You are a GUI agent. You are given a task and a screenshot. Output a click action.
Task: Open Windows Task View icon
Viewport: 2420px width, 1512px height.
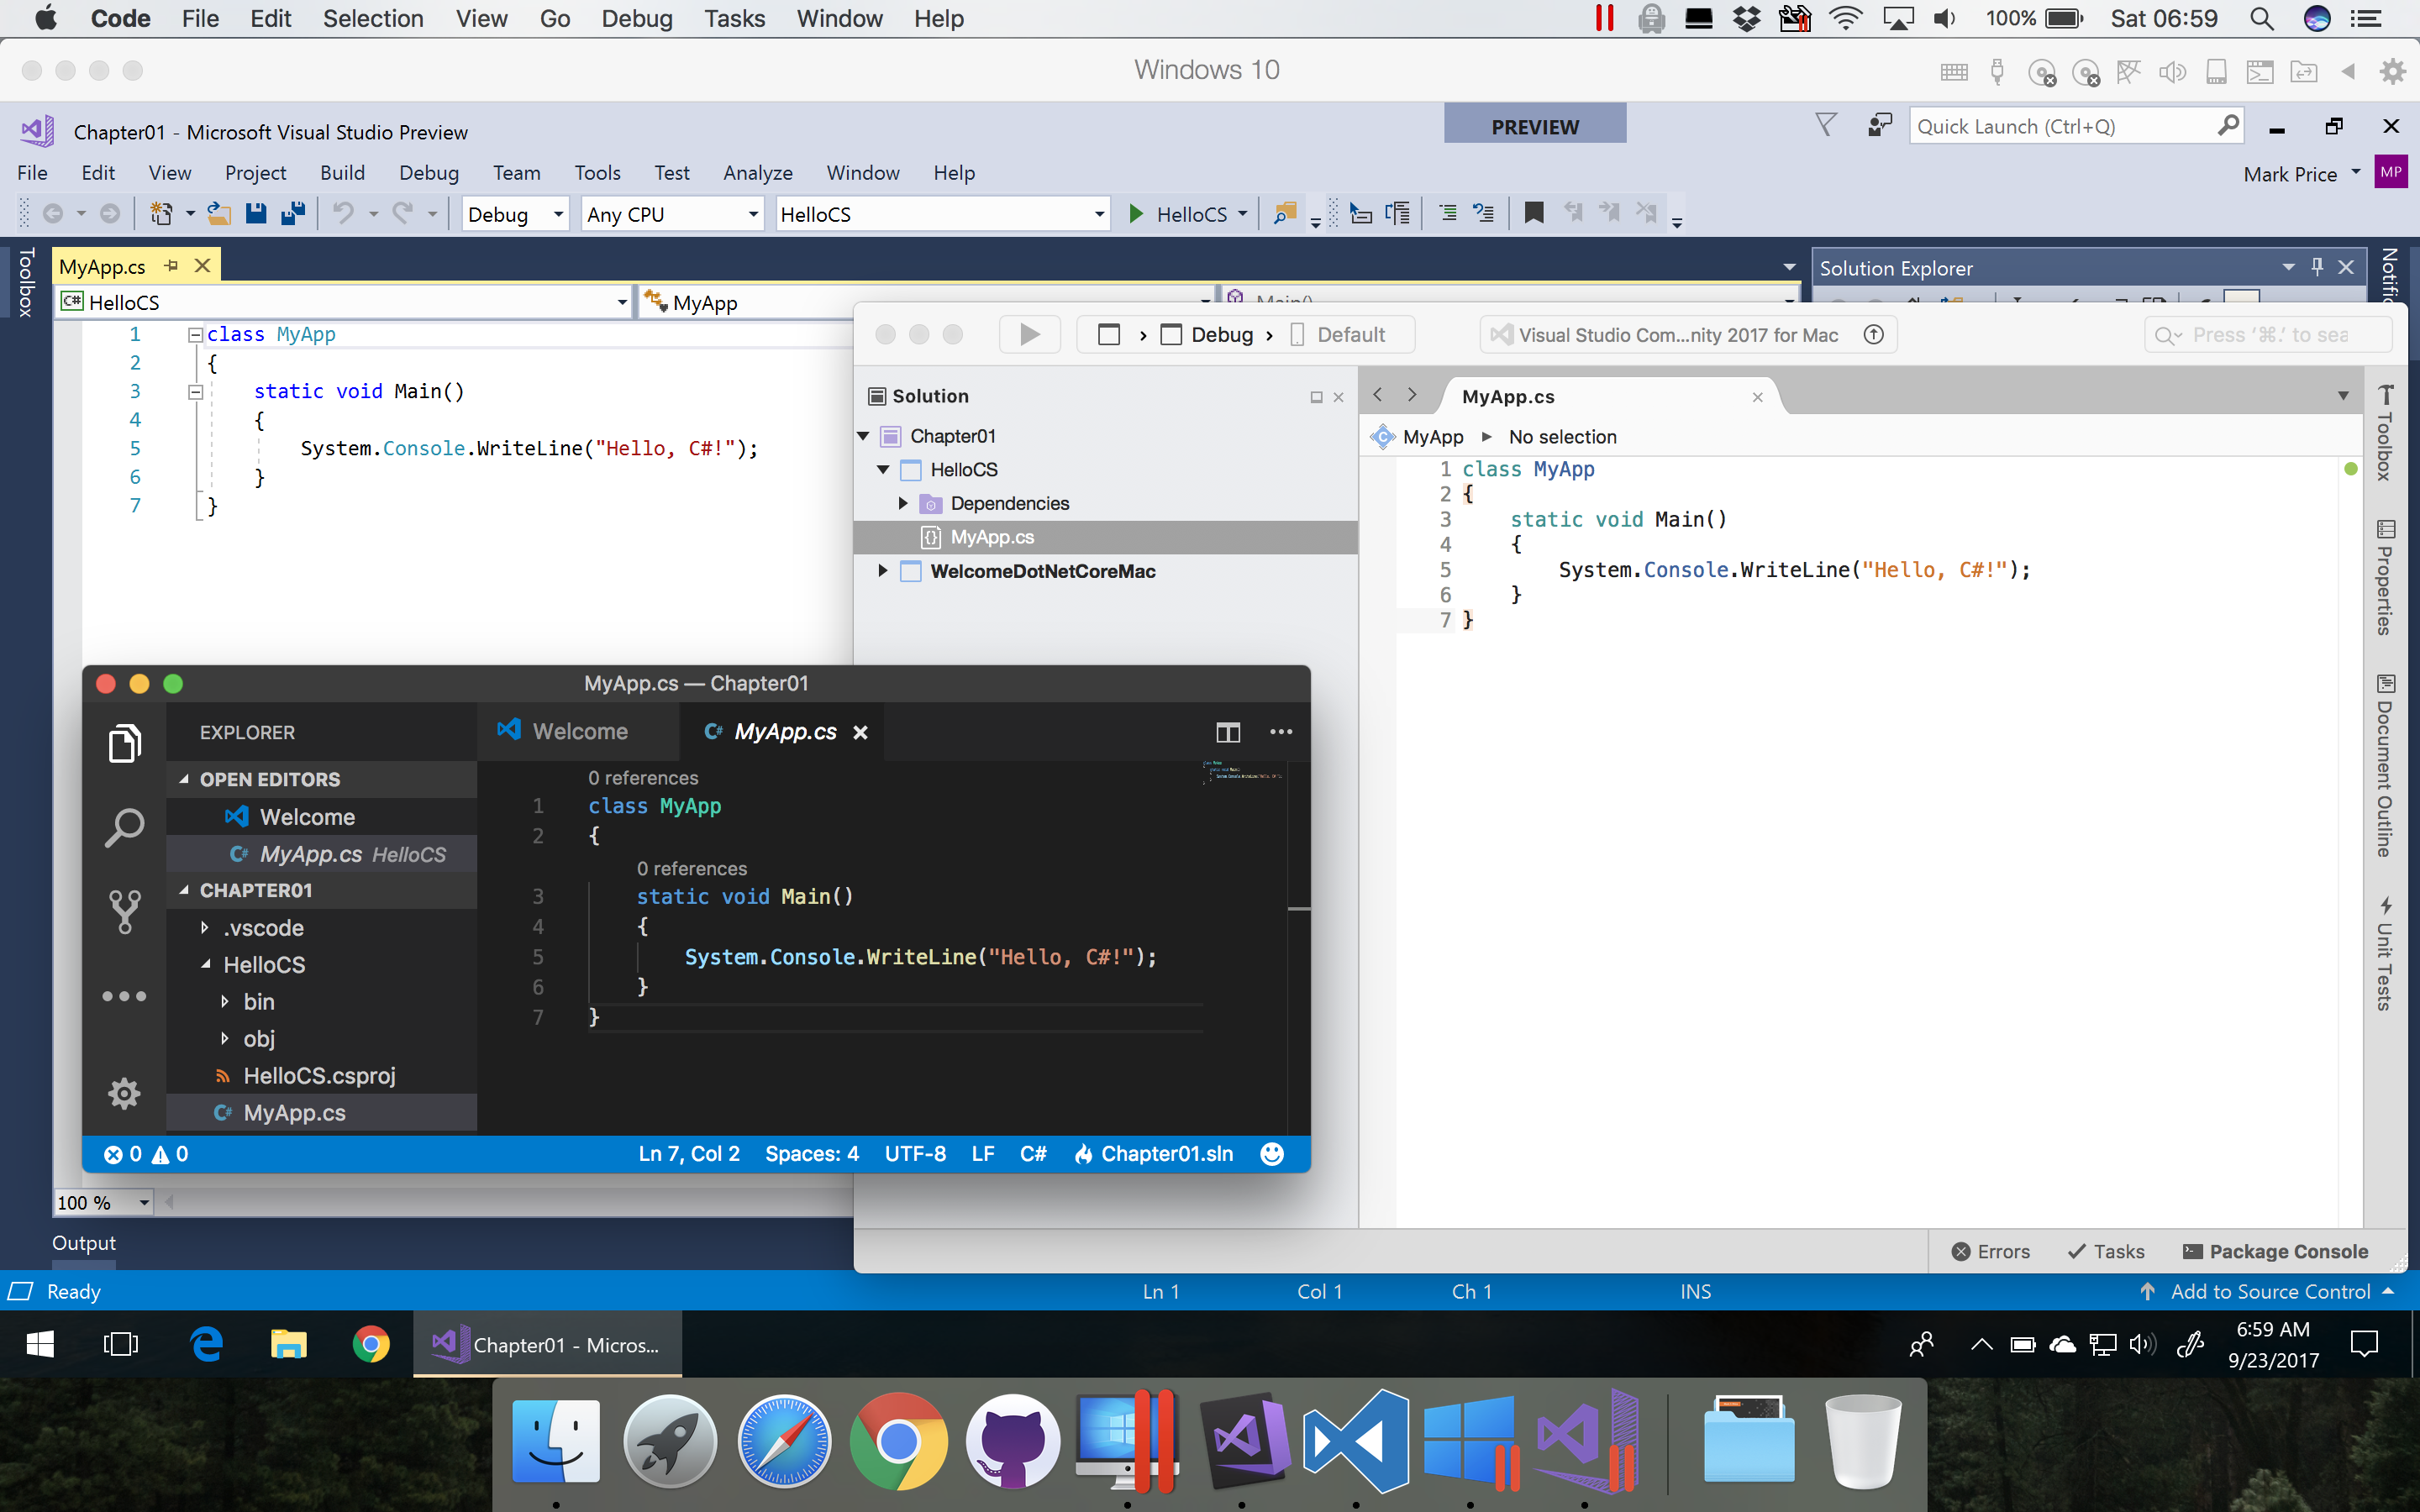tap(121, 1344)
